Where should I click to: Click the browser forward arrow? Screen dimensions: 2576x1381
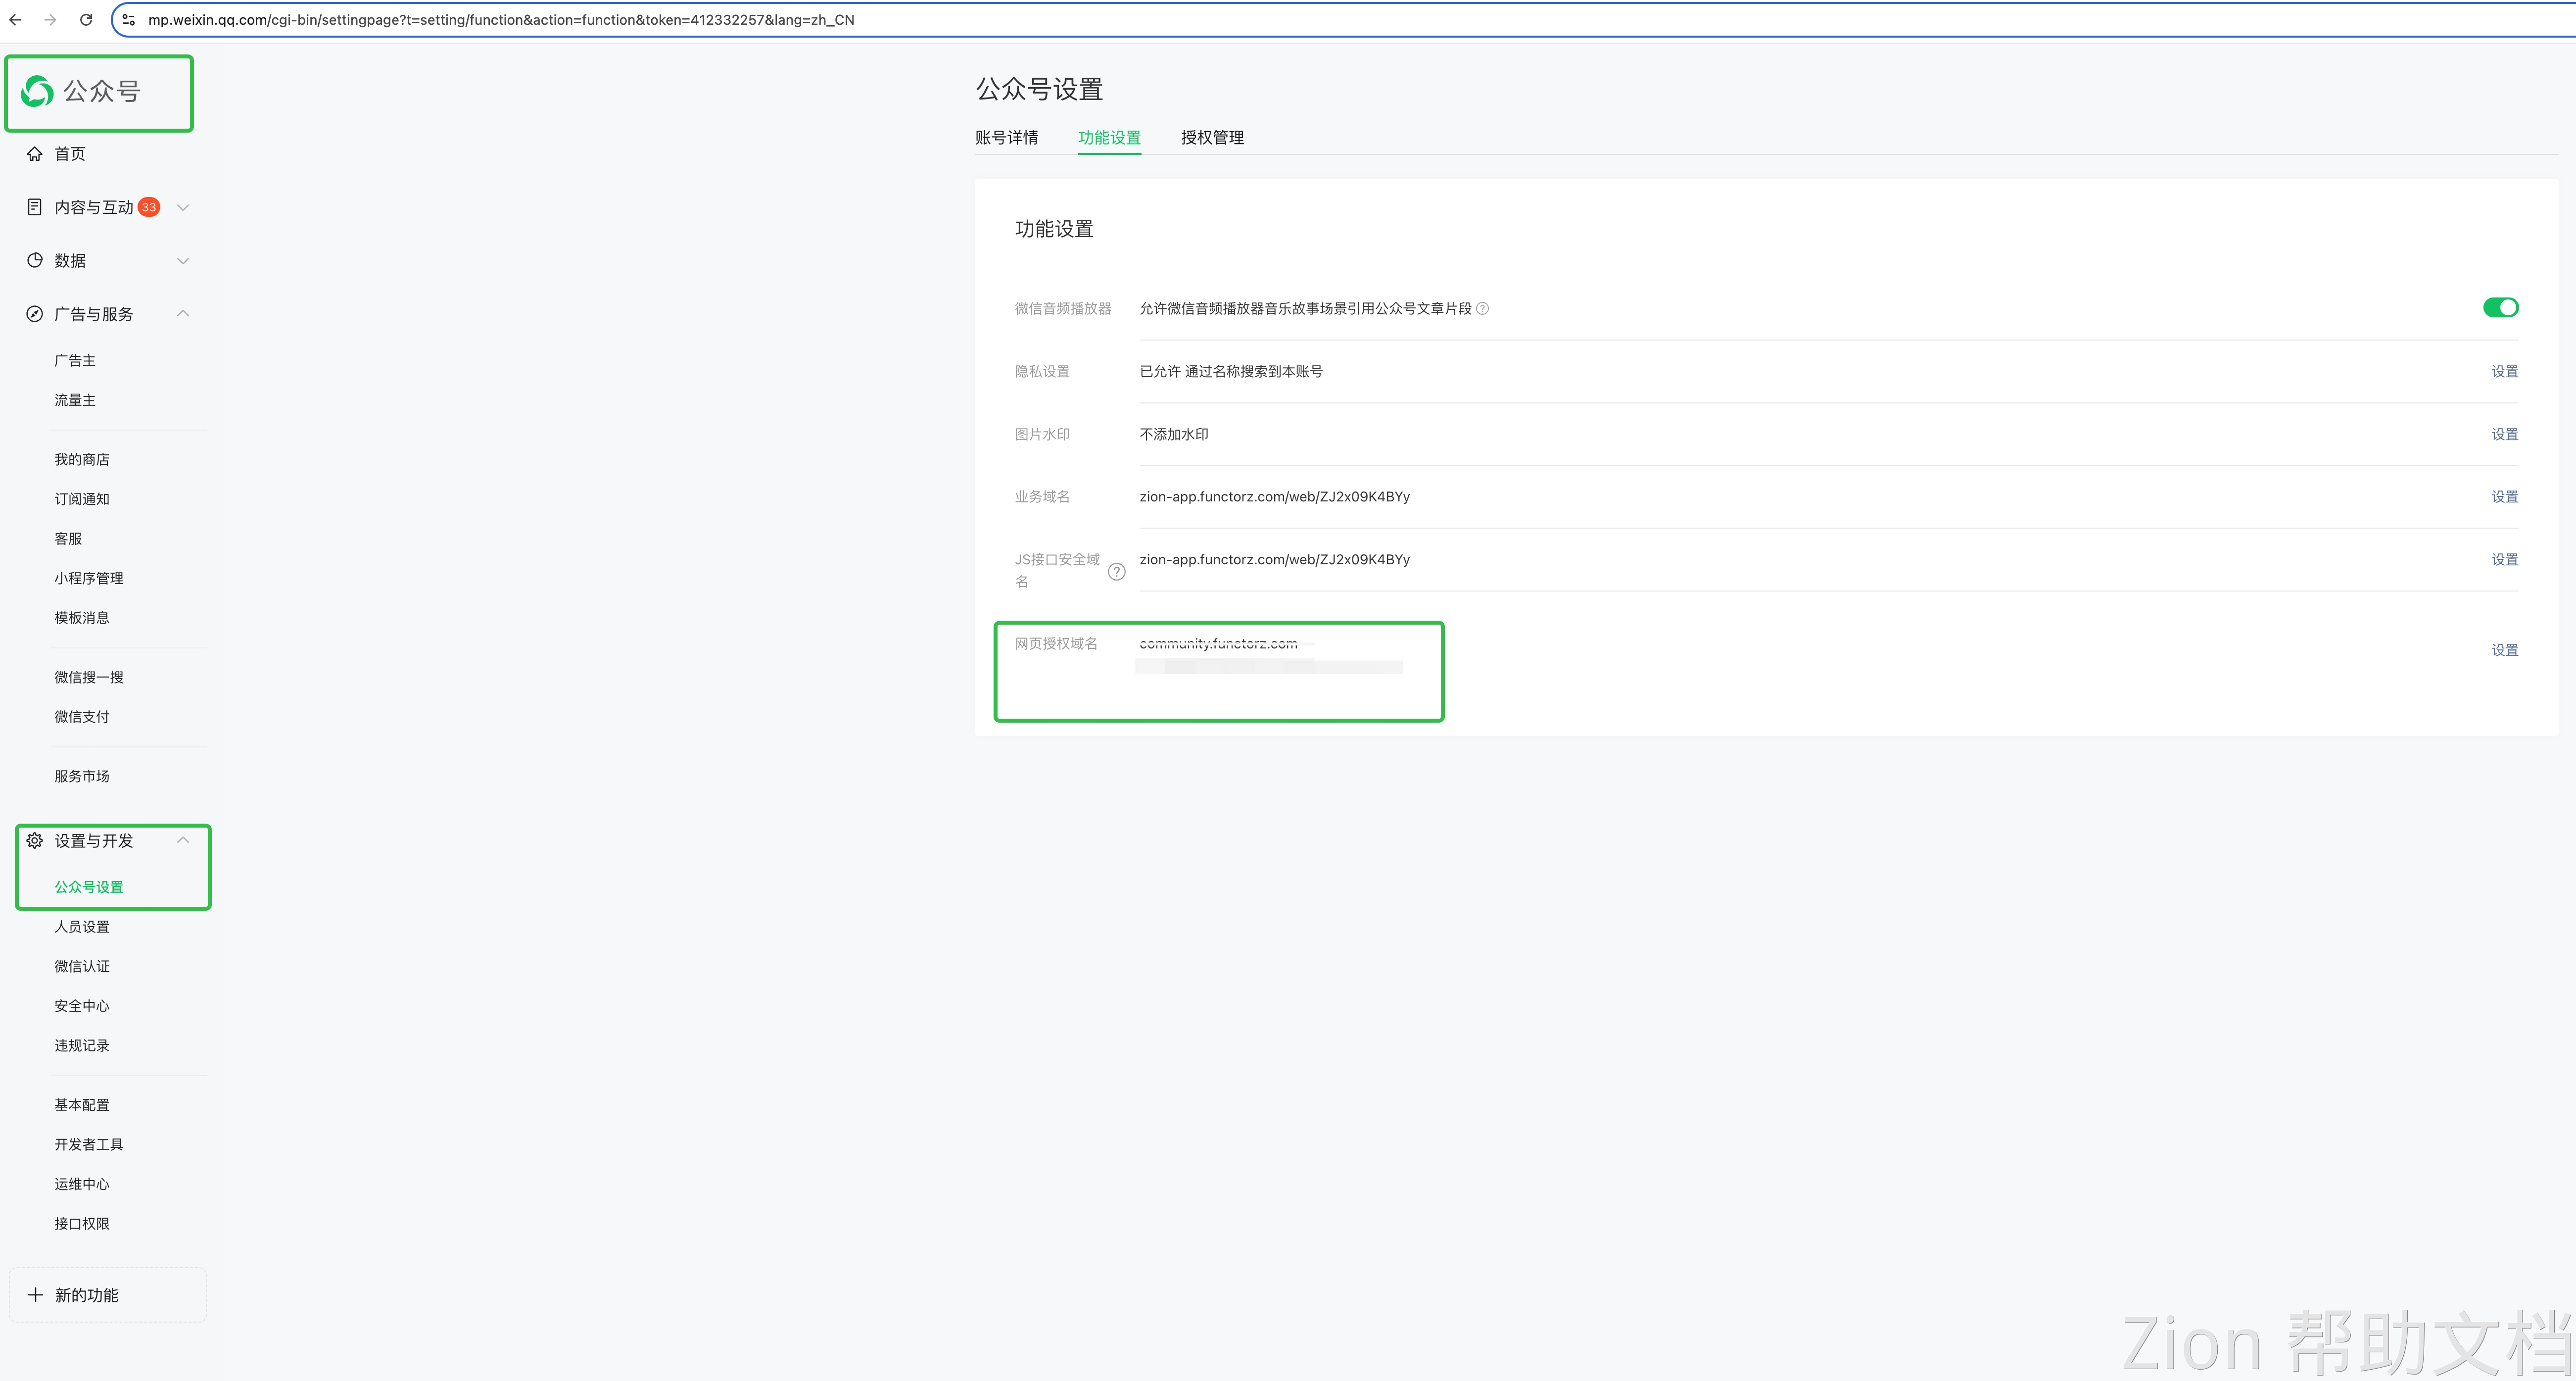point(50,20)
